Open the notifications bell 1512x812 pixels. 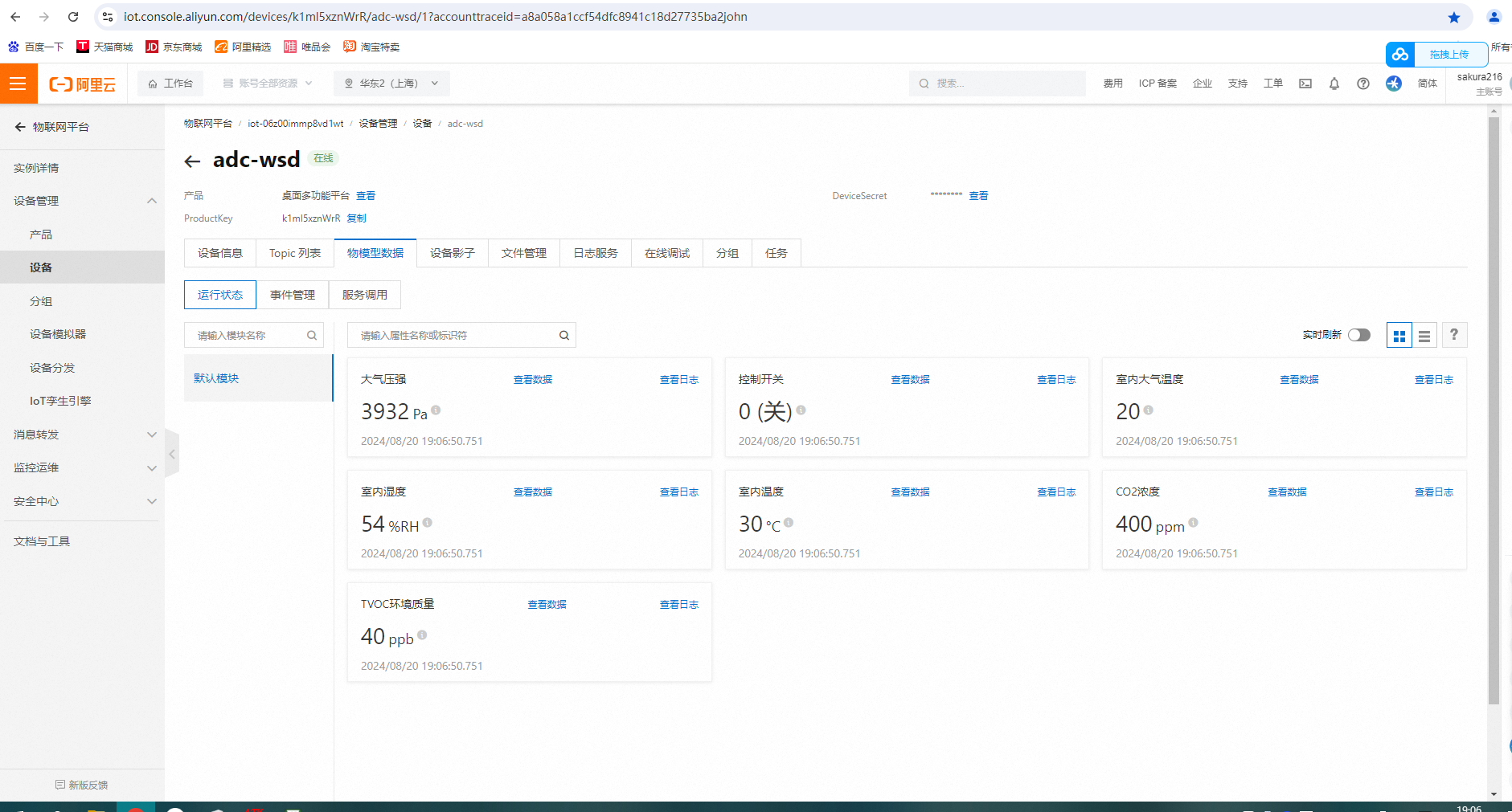[x=1334, y=84]
